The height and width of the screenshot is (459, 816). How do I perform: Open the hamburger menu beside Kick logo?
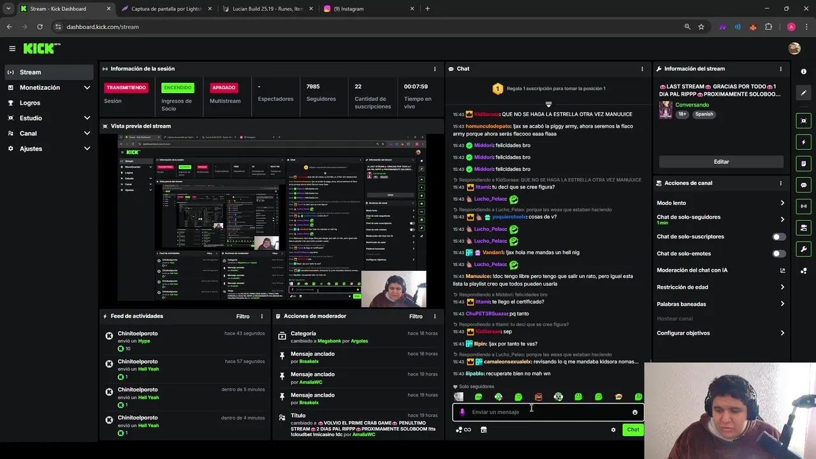[12, 48]
